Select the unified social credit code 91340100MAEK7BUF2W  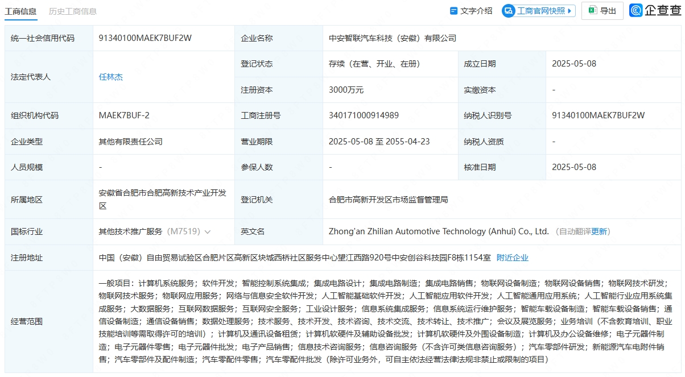(x=145, y=38)
